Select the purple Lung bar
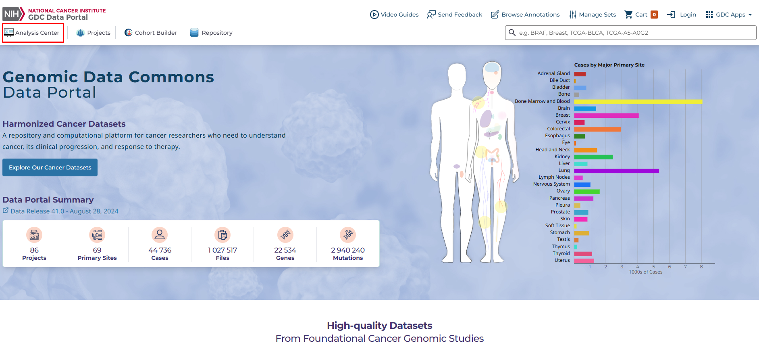This screenshot has width=759, height=345. click(x=617, y=171)
